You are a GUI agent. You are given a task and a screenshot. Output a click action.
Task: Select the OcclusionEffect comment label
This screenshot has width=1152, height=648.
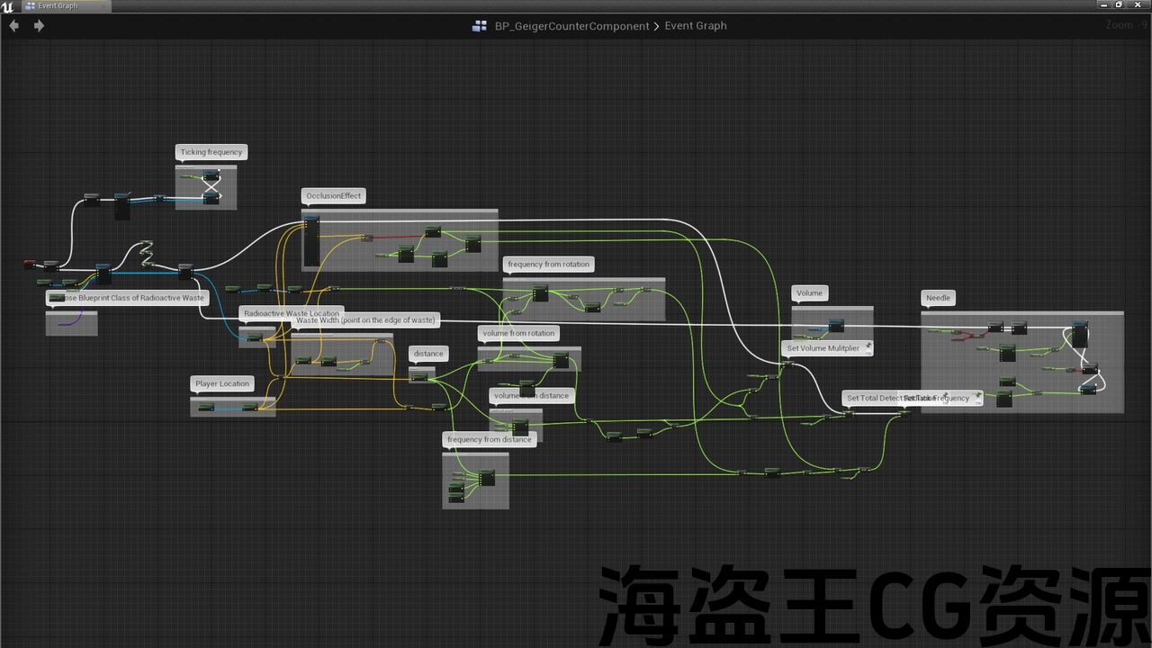334,195
